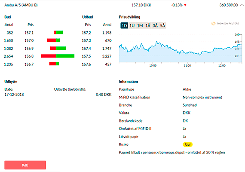Click offer price 157,3

coord(86,40)
